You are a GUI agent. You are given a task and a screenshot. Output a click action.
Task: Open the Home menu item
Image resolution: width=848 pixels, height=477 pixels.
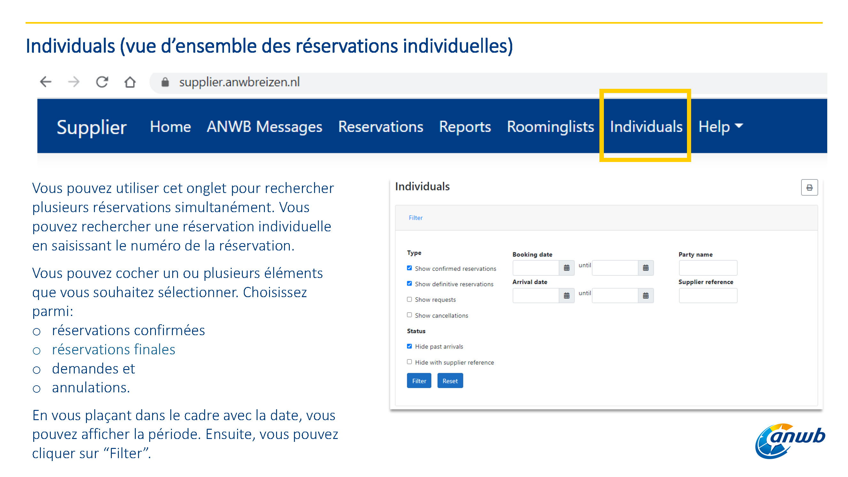pos(170,127)
